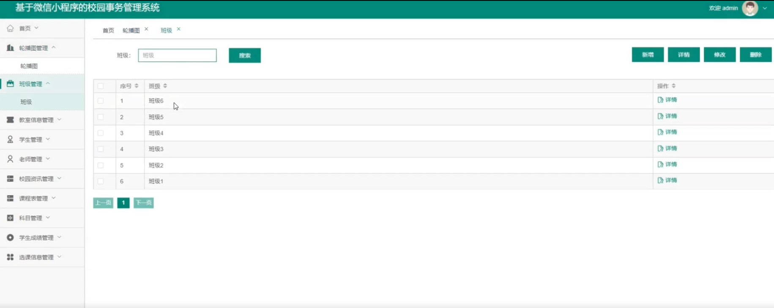This screenshot has width=774, height=308.
Task: Expand the 首页 sidebar menu
Action: 36,28
